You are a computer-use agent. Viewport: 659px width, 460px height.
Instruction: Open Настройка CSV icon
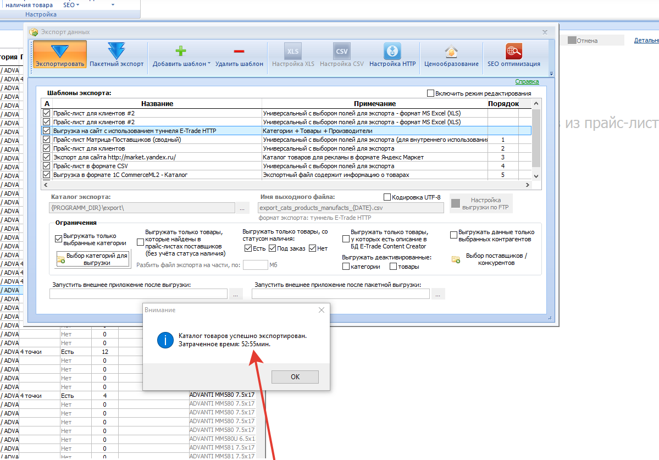(x=342, y=51)
